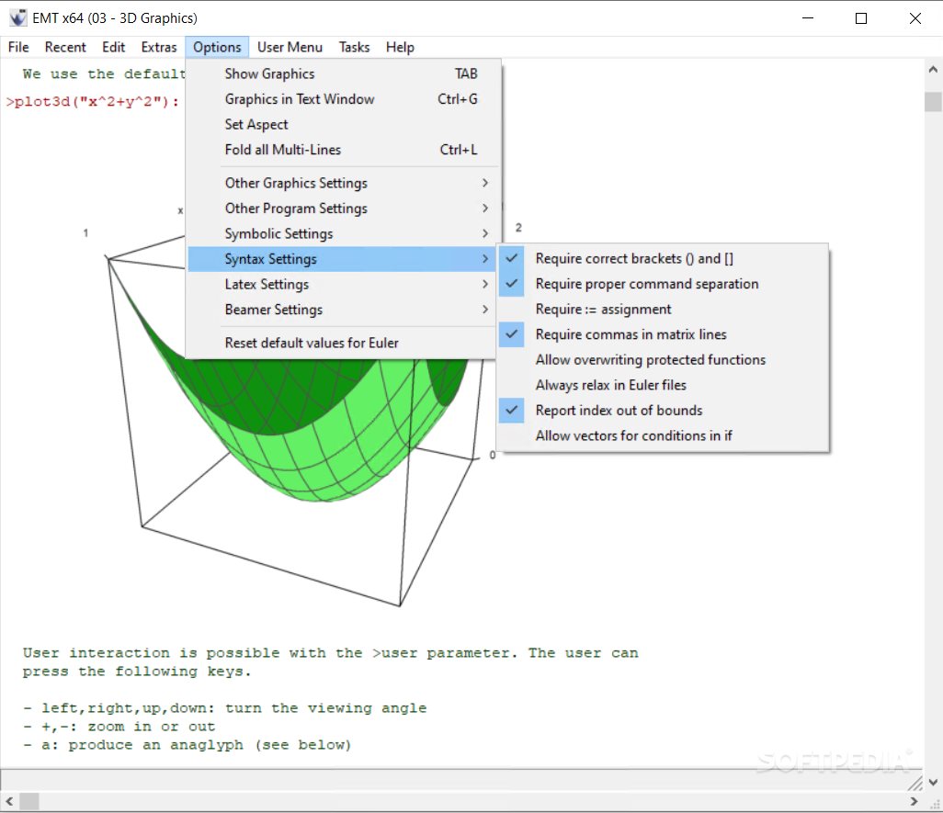Click the 'a: produce an anaglyph' line
The width and height of the screenshot is (943, 813).
[187, 745]
